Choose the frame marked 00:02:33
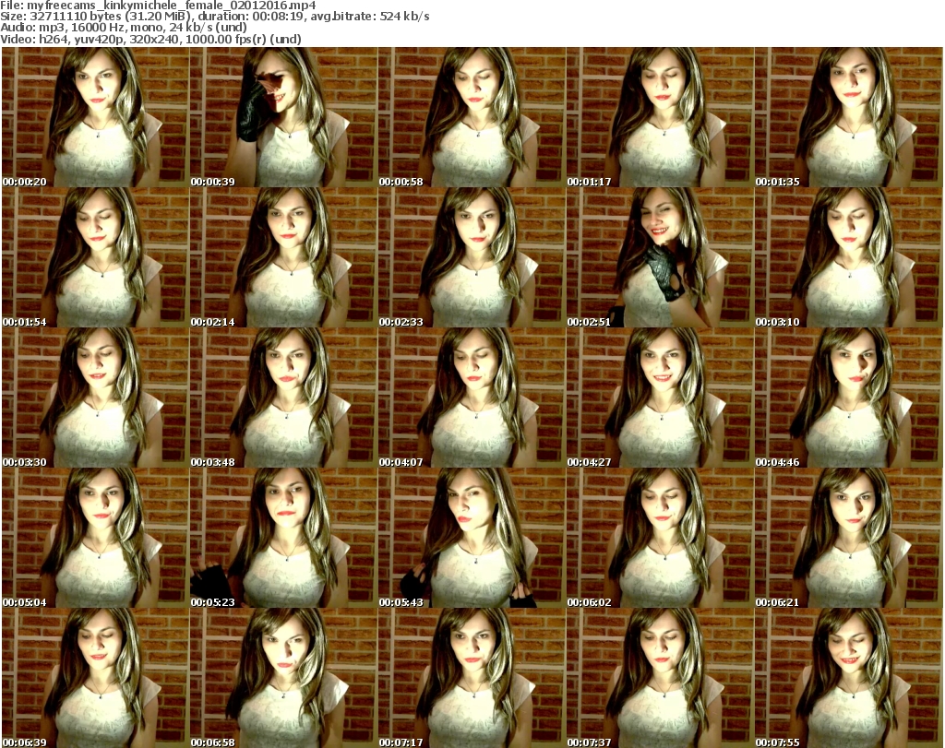The height and width of the screenshot is (748, 945). coord(472,257)
